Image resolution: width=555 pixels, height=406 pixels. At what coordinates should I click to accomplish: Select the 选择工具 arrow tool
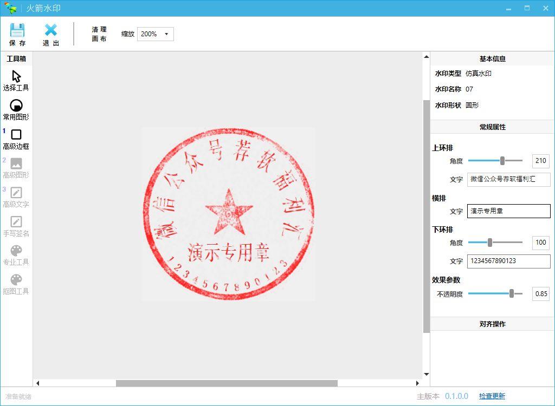(x=16, y=81)
